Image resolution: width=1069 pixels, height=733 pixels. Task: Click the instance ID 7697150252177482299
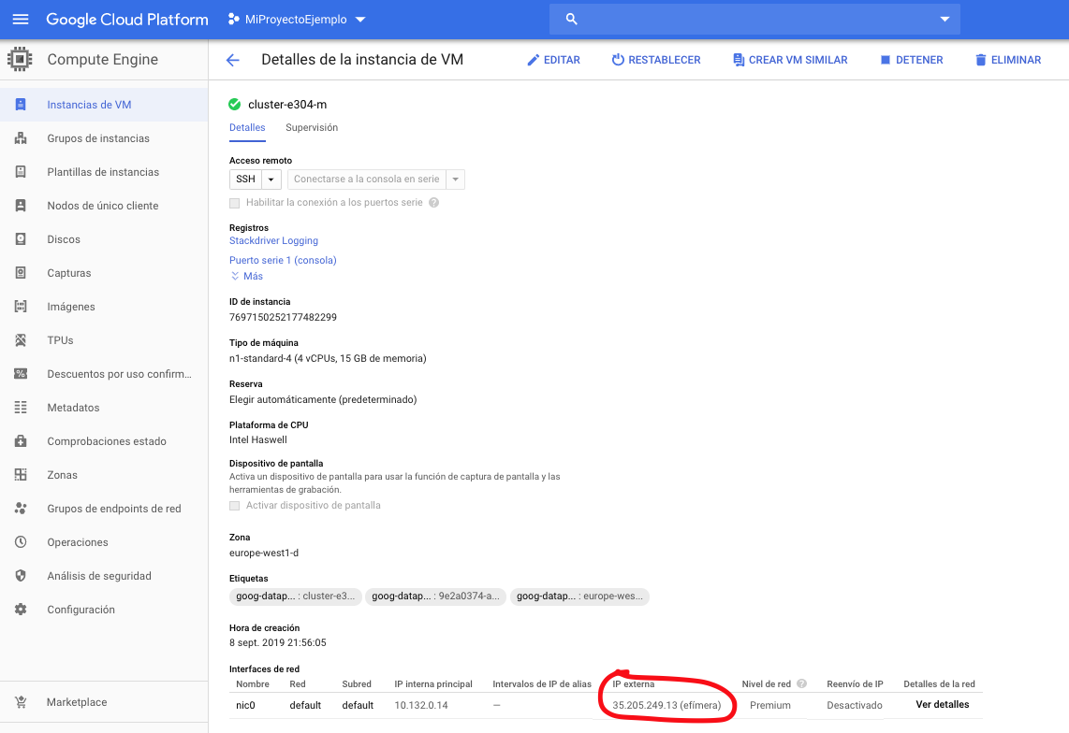click(283, 317)
